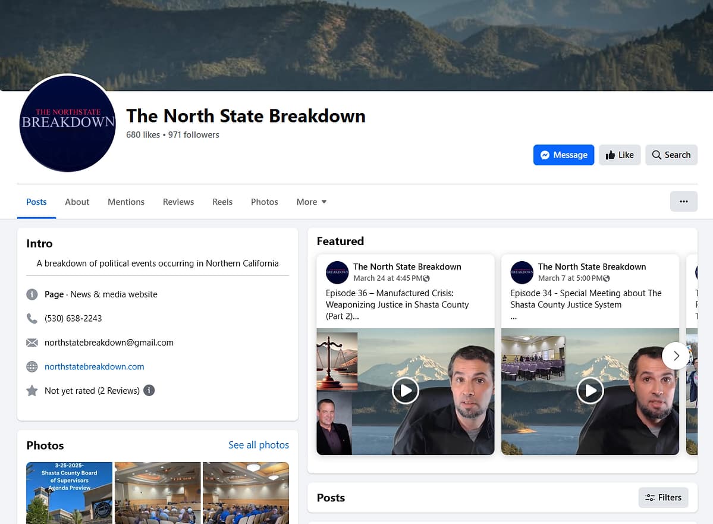
Task: Play the Episode 36 featured video
Action: coord(405,390)
